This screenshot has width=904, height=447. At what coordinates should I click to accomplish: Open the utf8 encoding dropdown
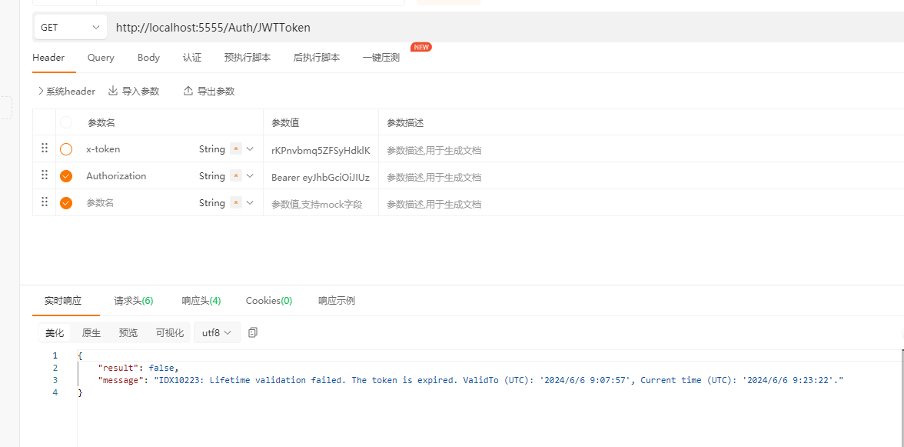217,333
